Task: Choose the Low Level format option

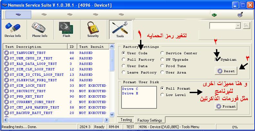Action: pyautogui.click(x=162, y=95)
